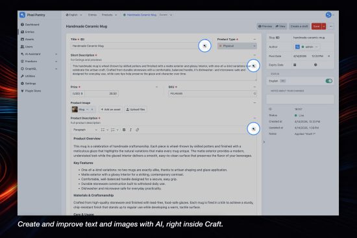Open Assets in the sidebar

(x=27, y=40)
